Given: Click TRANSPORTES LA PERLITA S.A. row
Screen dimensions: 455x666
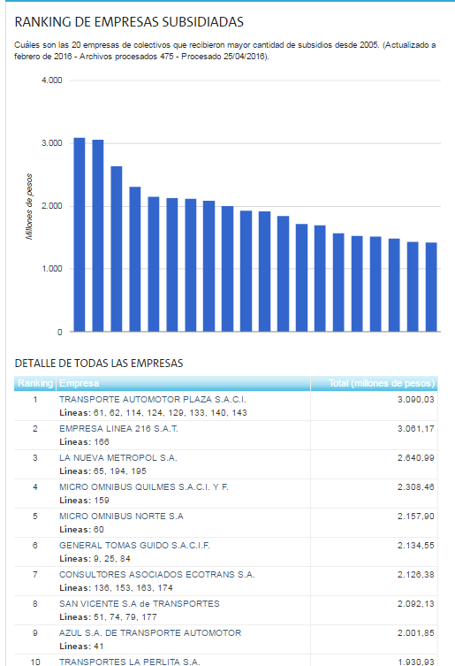Looking at the screenshot, I should click(x=226, y=661).
